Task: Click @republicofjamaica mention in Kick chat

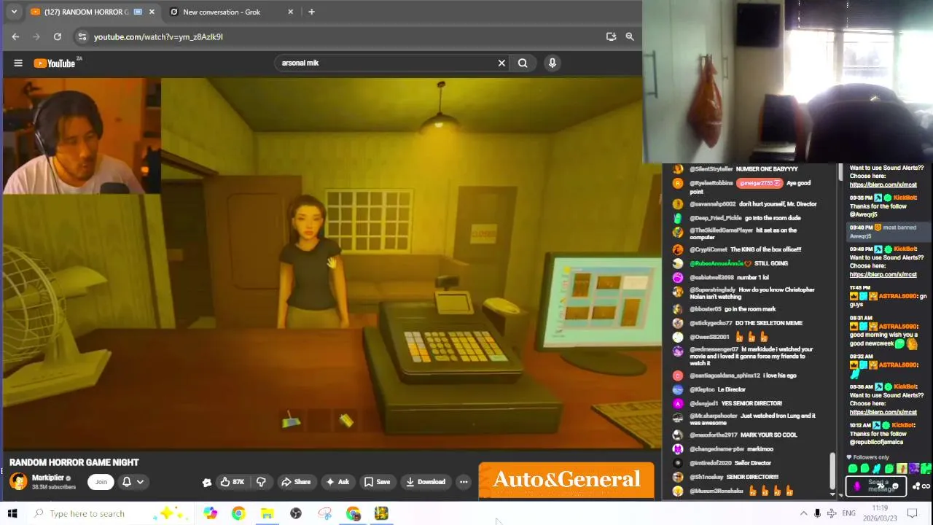Action: (876, 442)
